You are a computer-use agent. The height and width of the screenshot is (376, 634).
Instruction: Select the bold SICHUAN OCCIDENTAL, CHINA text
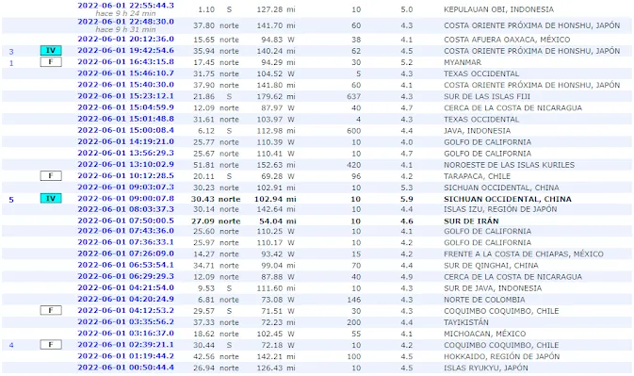pyautogui.click(x=508, y=199)
